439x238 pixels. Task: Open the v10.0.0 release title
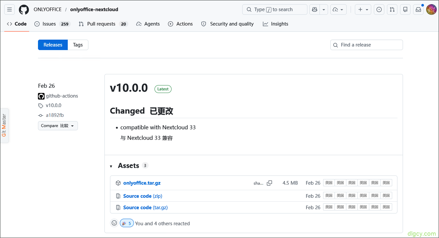point(129,88)
